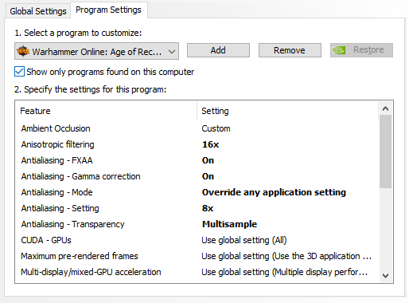Select the Maximum pre-rendered frames row
The height and width of the screenshot is (303, 409).
pyautogui.click(x=197, y=256)
